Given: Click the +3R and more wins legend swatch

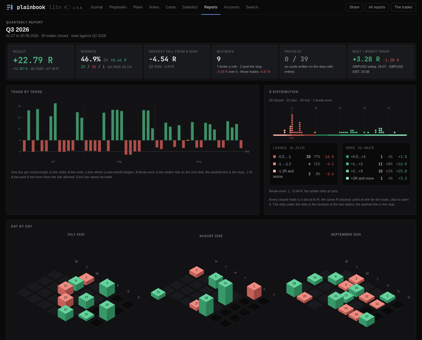Looking at the screenshot, I should [347, 178].
